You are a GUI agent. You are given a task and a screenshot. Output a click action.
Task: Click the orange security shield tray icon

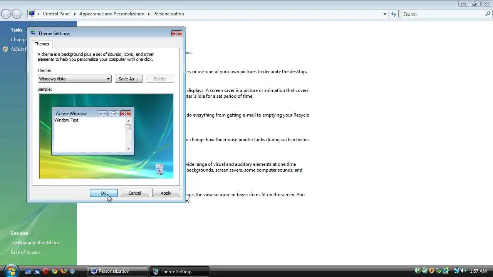pyautogui.click(x=432, y=270)
